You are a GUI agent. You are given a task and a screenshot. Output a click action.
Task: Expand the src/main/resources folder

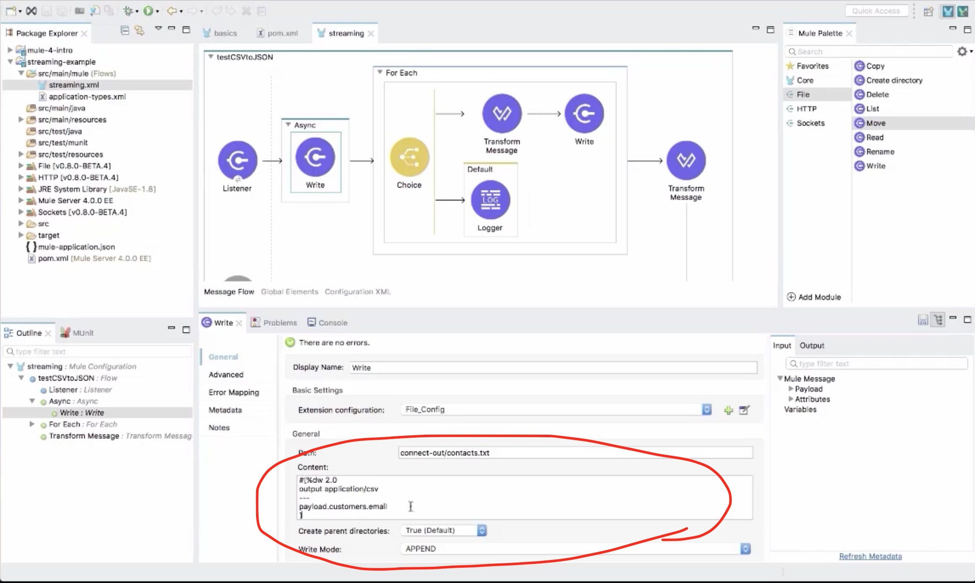(21, 120)
